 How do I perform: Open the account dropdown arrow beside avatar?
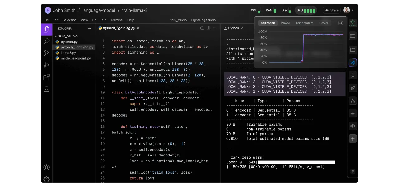(353, 10)
